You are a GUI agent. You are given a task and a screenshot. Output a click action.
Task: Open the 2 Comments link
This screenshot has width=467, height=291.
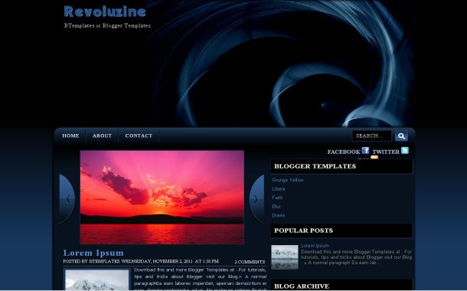coord(250,262)
